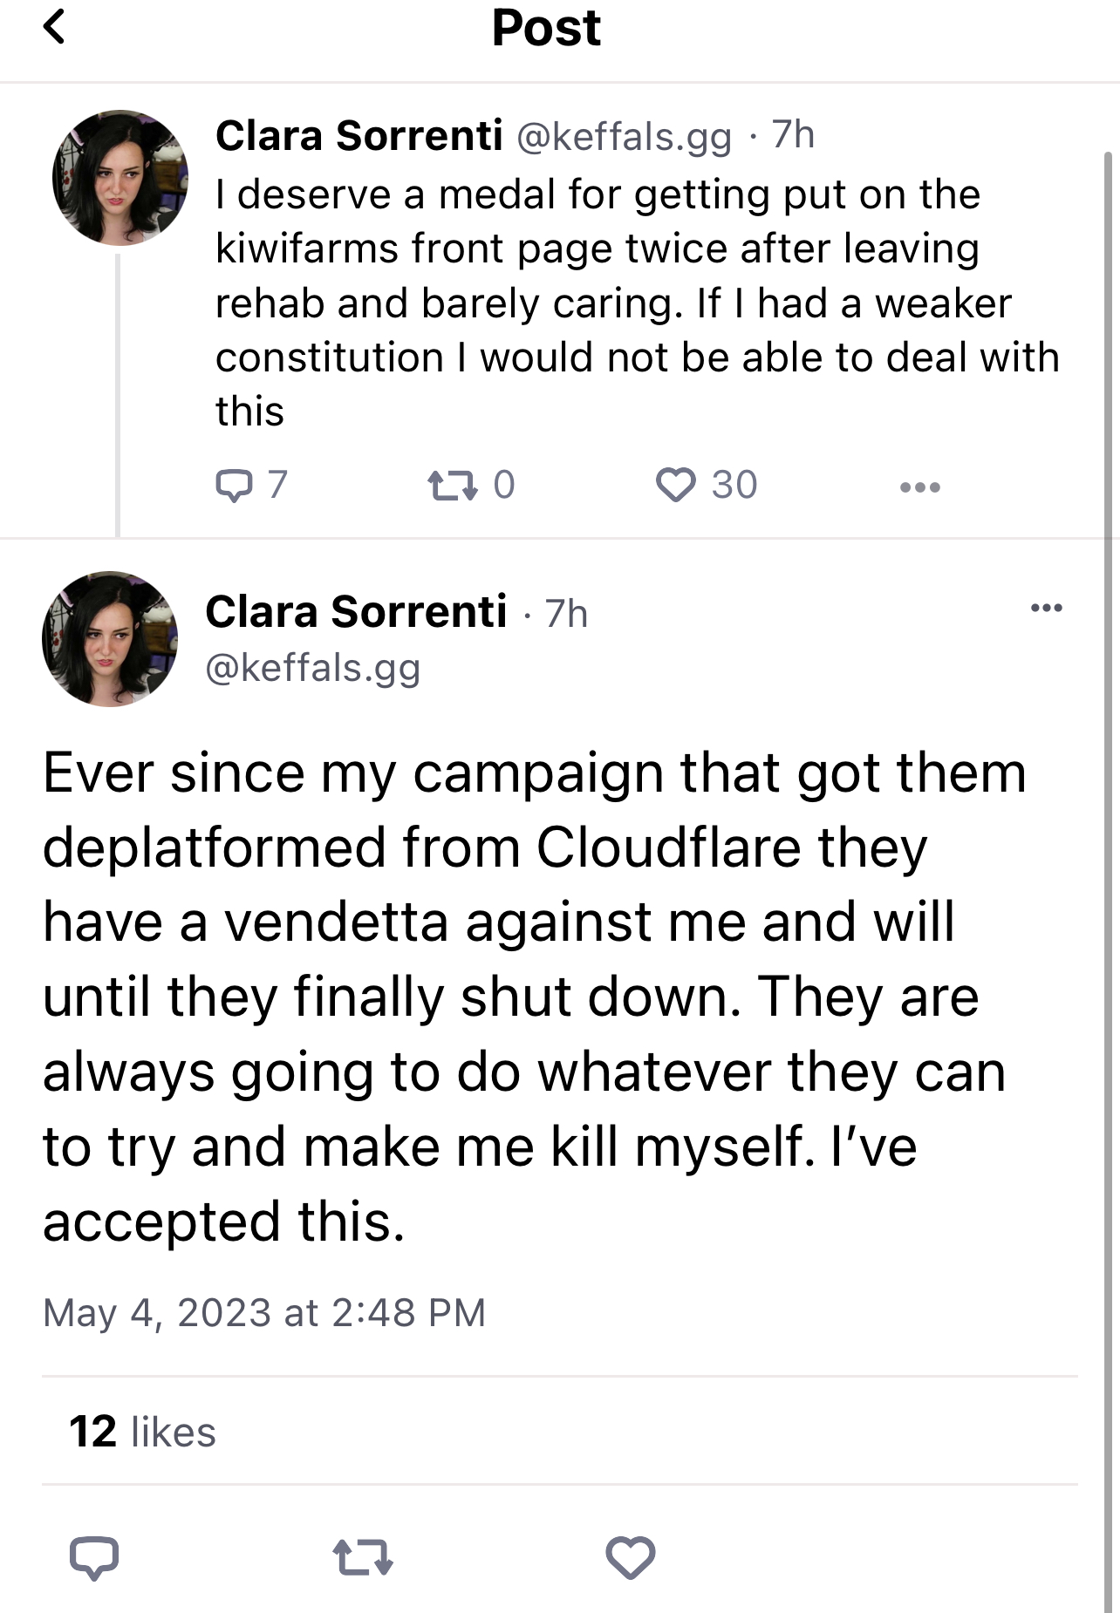Open @keffals.gg handle under main post name
1120x1613 pixels.
click(x=313, y=668)
